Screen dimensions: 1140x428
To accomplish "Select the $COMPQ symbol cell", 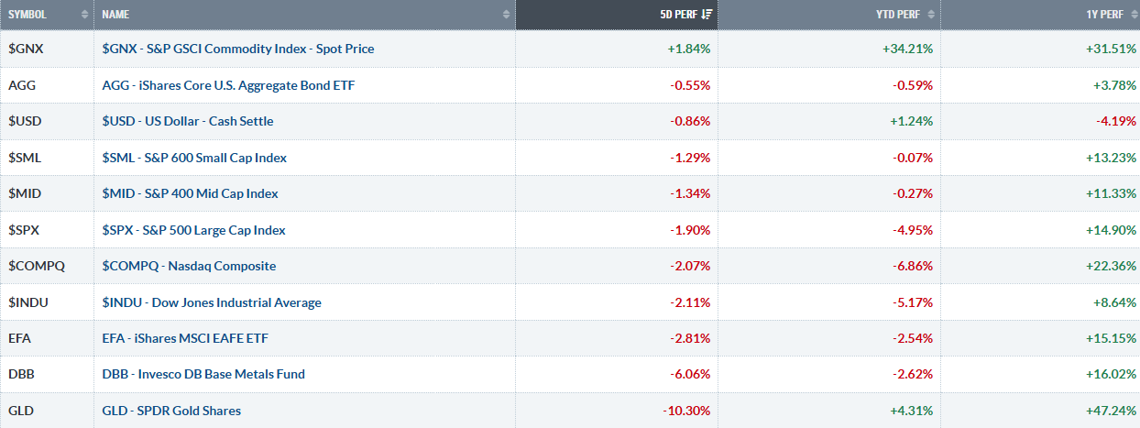I will coord(32,266).
